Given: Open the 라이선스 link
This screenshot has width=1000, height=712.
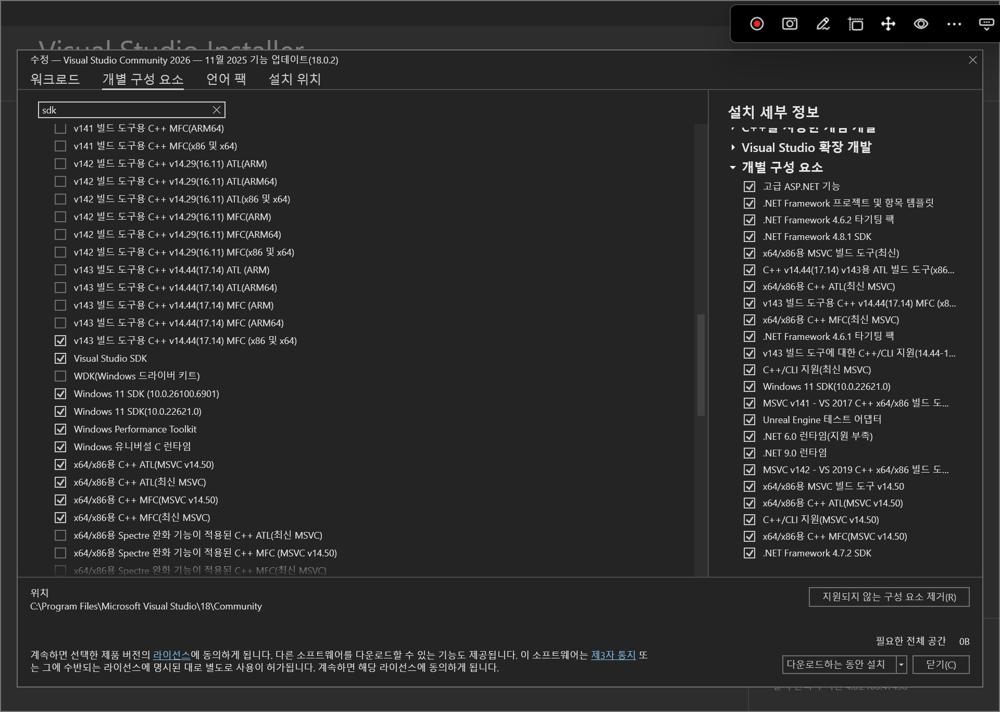Looking at the screenshot, I should point(171,656).
